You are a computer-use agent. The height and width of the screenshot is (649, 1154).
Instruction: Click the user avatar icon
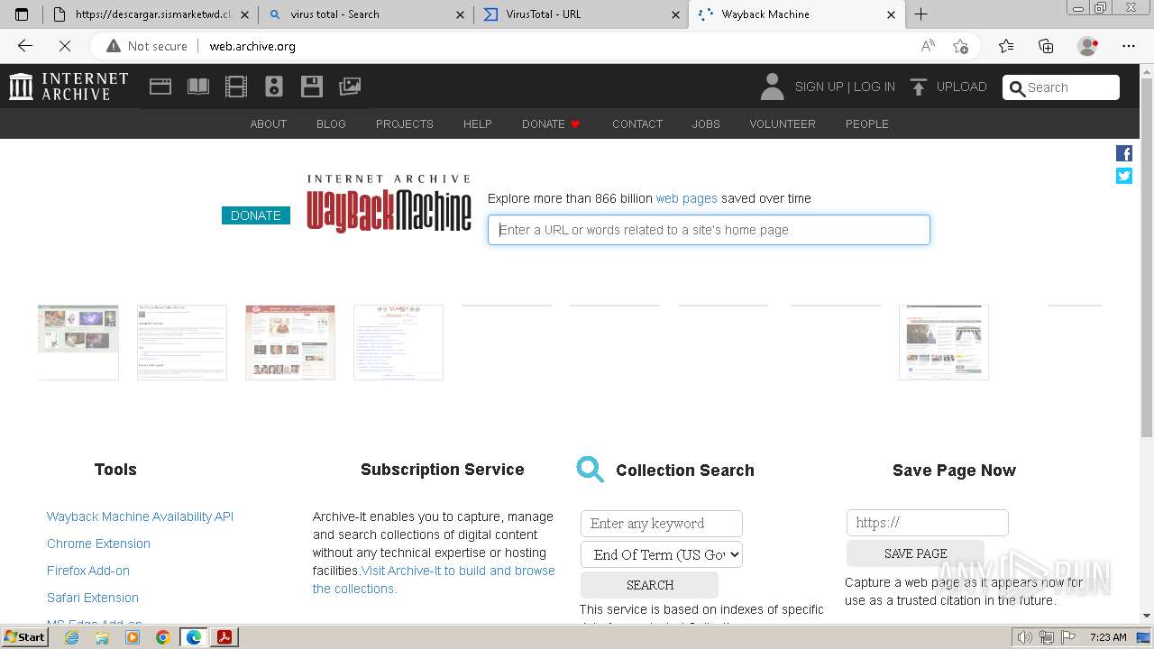tap(772, 87)
